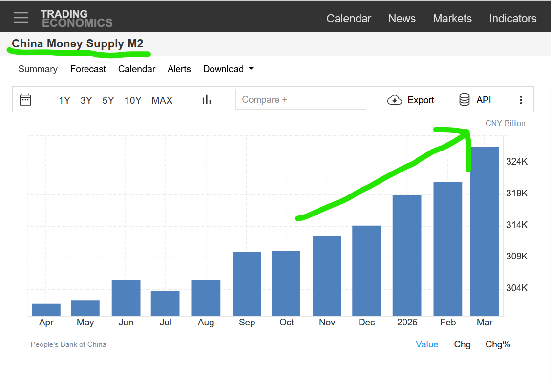Click the People's Bank of China source text
The height and width of the screenshot is (387, 551).
tap(68, 344)
